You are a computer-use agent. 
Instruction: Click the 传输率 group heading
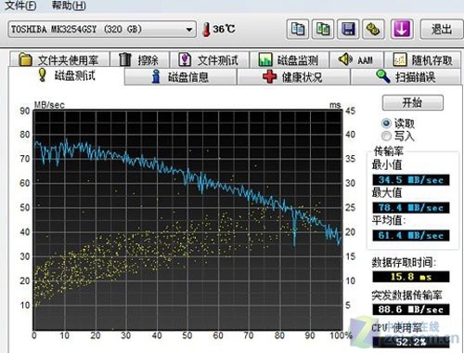pyautogui.click(x=388, y=151)
